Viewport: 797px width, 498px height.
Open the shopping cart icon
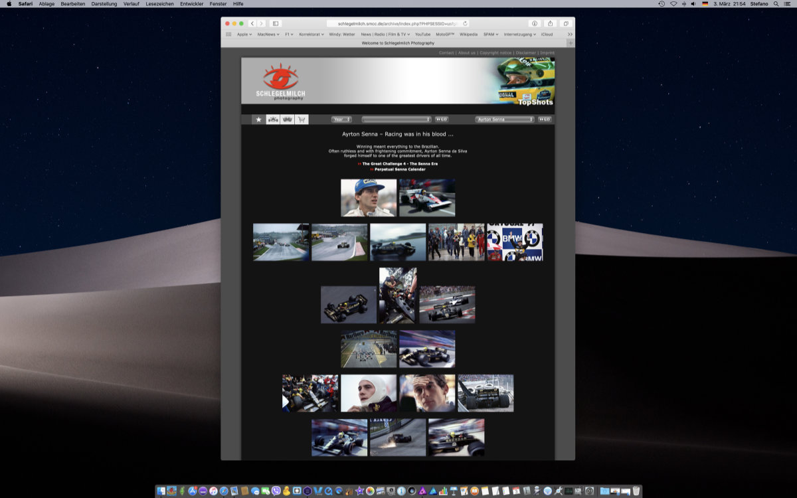pyautogui.click(x=302, y=120)
